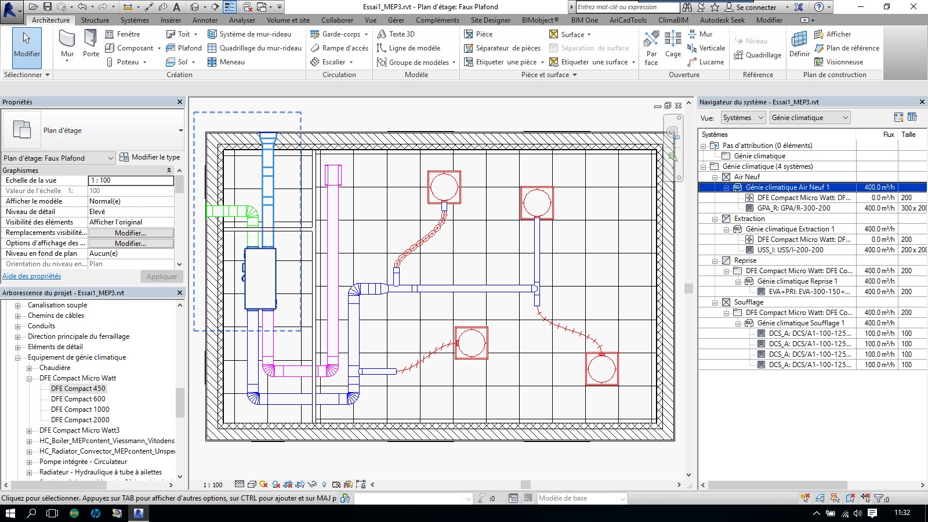Expand the Chaudière tree node

click(x=29, y=368)
